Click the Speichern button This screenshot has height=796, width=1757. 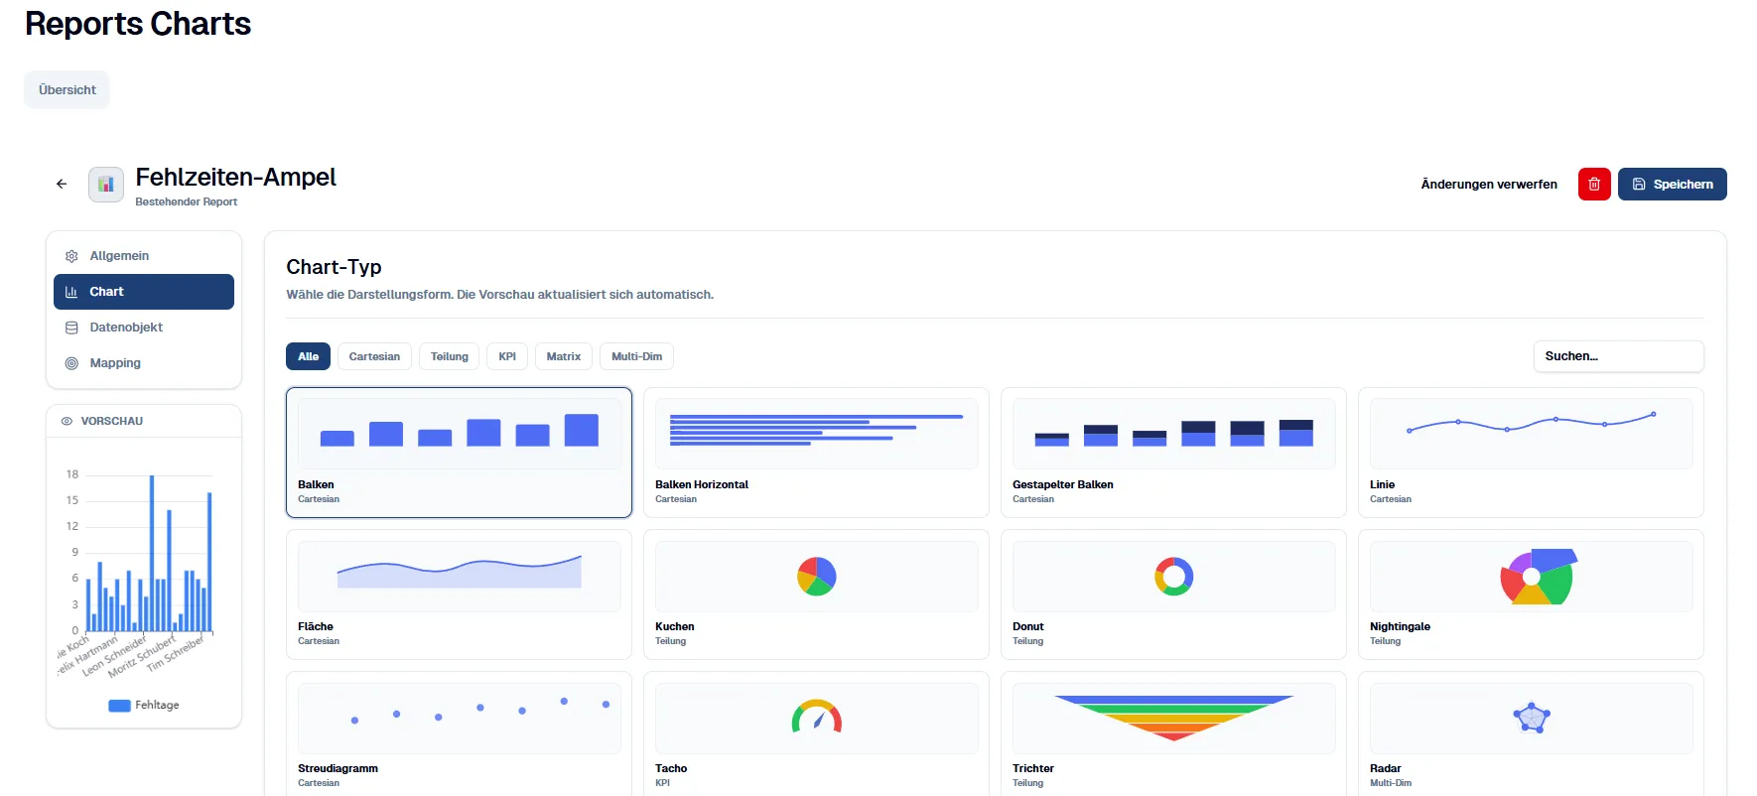click(x=1672, y=184)
